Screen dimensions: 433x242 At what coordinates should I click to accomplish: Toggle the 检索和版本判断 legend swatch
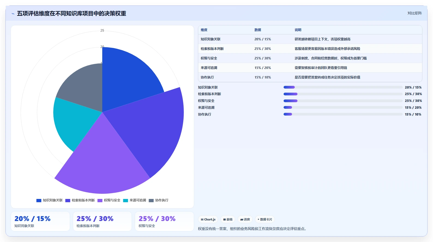[x=68, y=201]
